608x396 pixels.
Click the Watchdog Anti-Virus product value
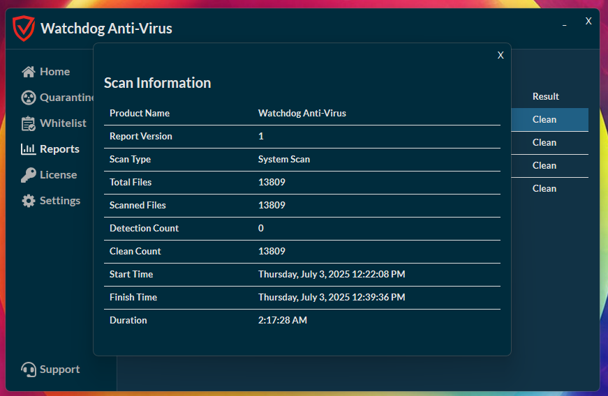click(302, 114)
